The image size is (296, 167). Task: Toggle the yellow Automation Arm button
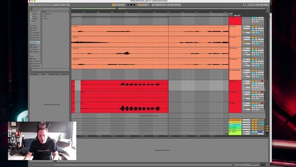tap(141, 5)
